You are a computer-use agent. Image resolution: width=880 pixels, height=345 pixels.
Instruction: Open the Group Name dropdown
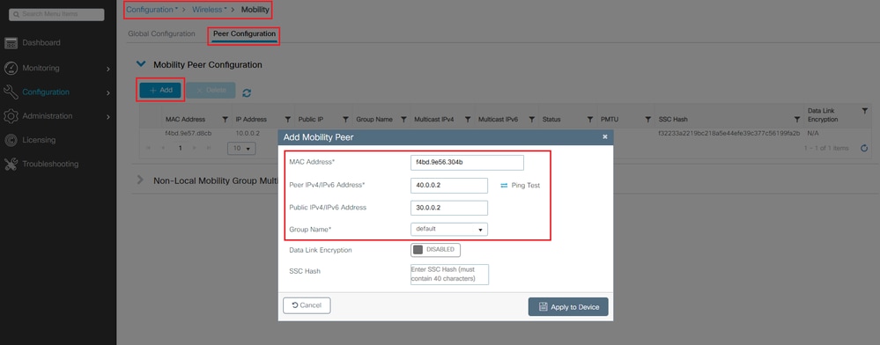449,230
